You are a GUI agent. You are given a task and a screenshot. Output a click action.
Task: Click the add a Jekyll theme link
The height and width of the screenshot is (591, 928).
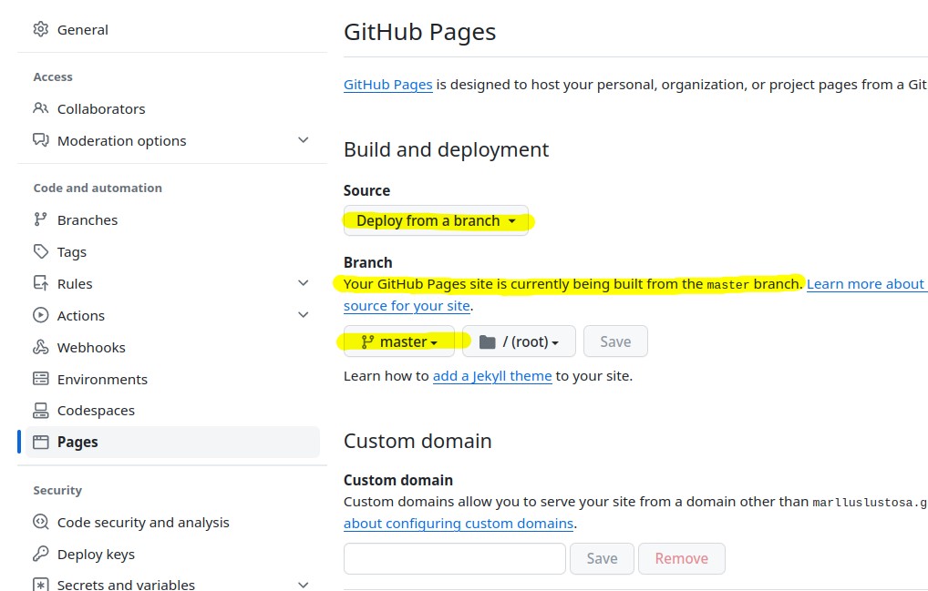coord(491,375)
